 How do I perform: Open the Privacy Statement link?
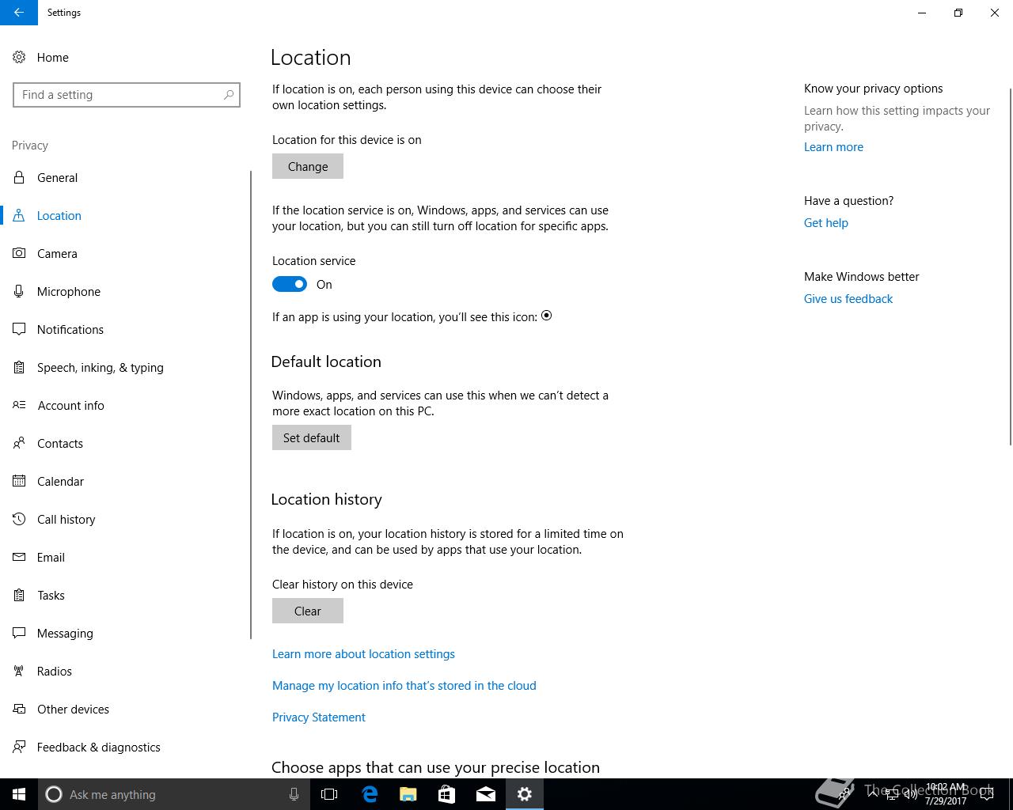pos(319,717)
